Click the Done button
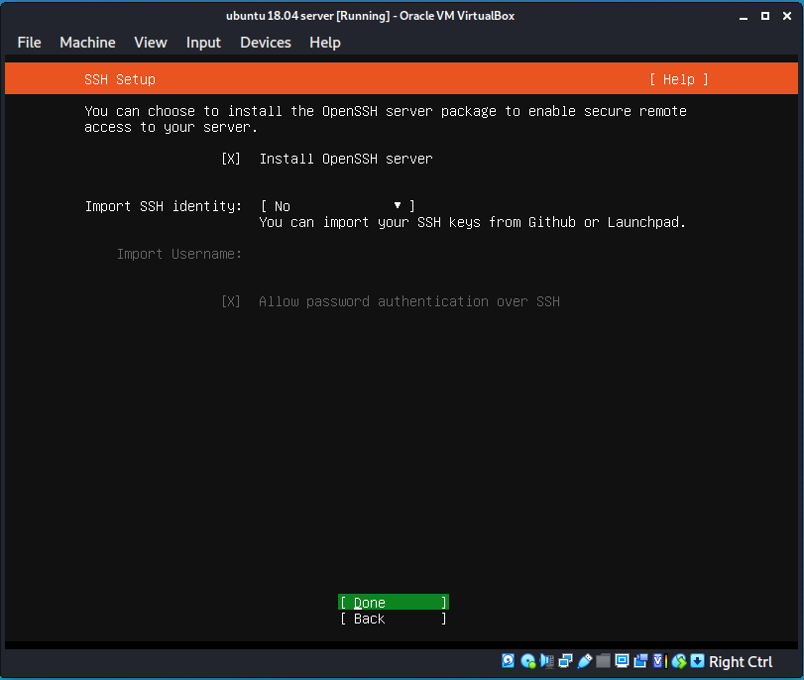The width and height of the screenshot is (804, 680). [x=393, y=602]
